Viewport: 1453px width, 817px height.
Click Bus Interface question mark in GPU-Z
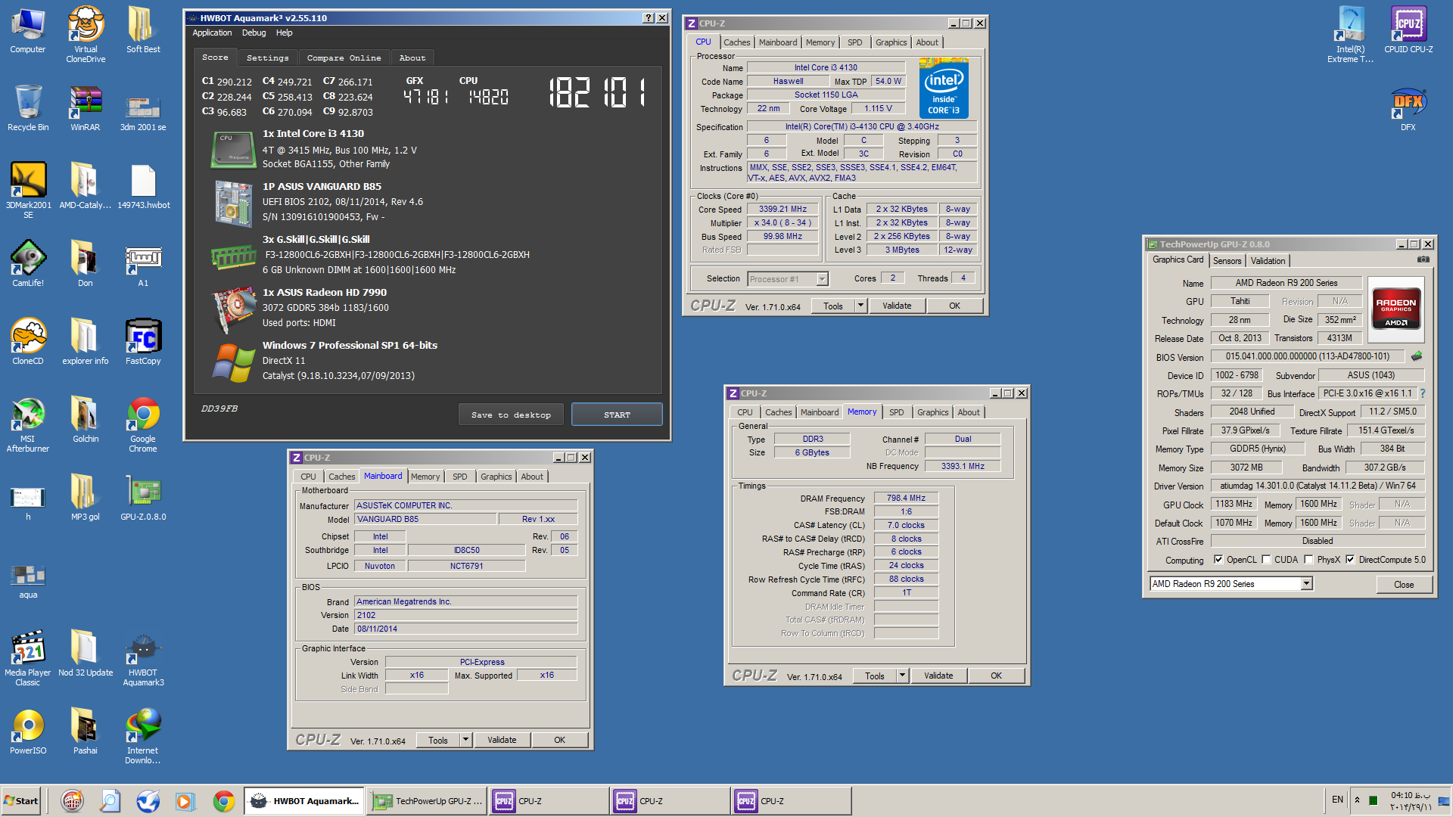(1423, 393)
